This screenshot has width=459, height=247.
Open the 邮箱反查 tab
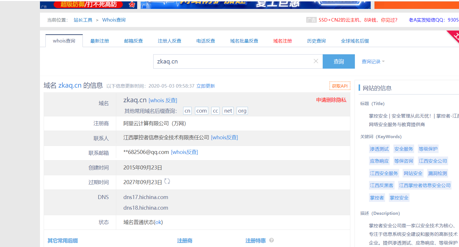(x=133, y=41)
